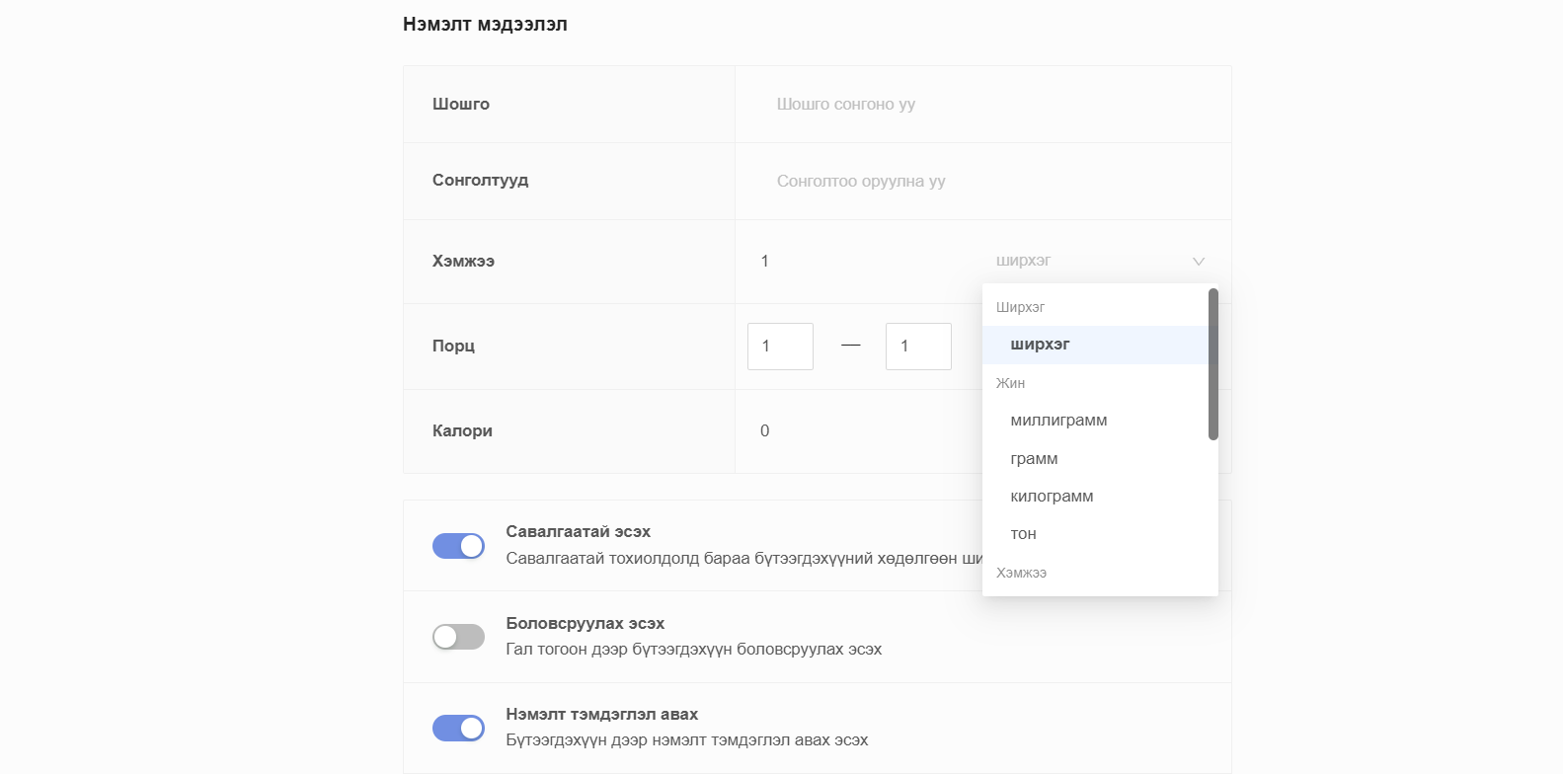Turn off Нэмэлт тэмдэглэл авах switch

pyautogui.click(x=458, y=728)
